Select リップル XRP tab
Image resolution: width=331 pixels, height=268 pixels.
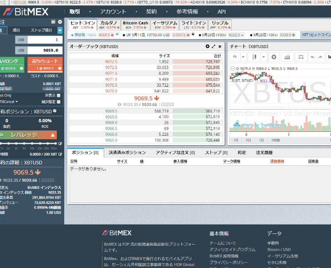pyautogui.click(x=220, y=25)
